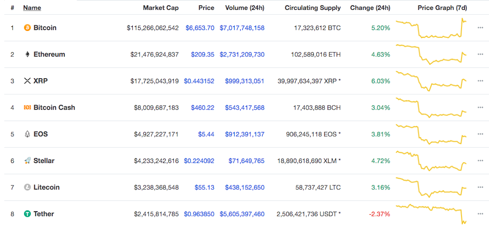Click the Bitcoin coin logo icon

27,28
